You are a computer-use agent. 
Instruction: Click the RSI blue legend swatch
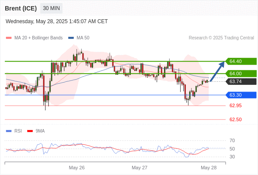click(x=9, y=131)
